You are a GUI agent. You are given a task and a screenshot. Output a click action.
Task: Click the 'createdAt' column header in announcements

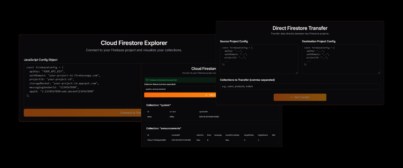(x=176, y=135)
